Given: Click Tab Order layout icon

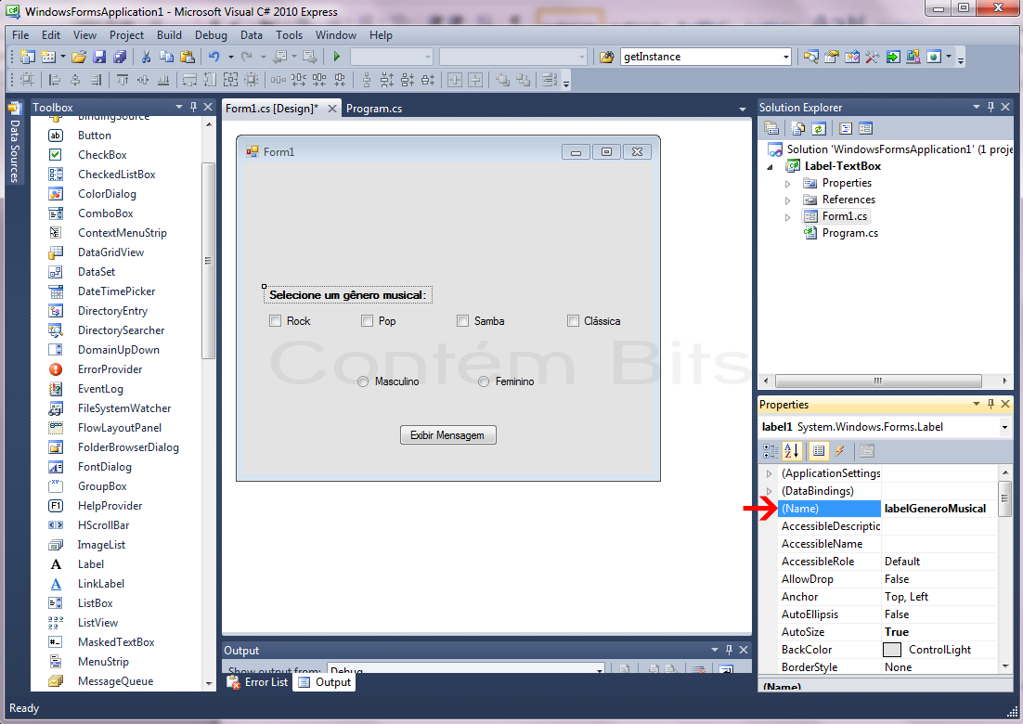Looking at the screenshot, I should coord(550,80).
